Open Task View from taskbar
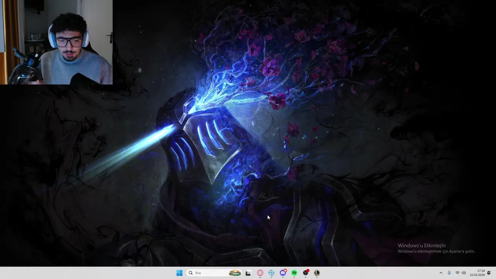This screenshot has height=279, width=496. pos(248,273)
